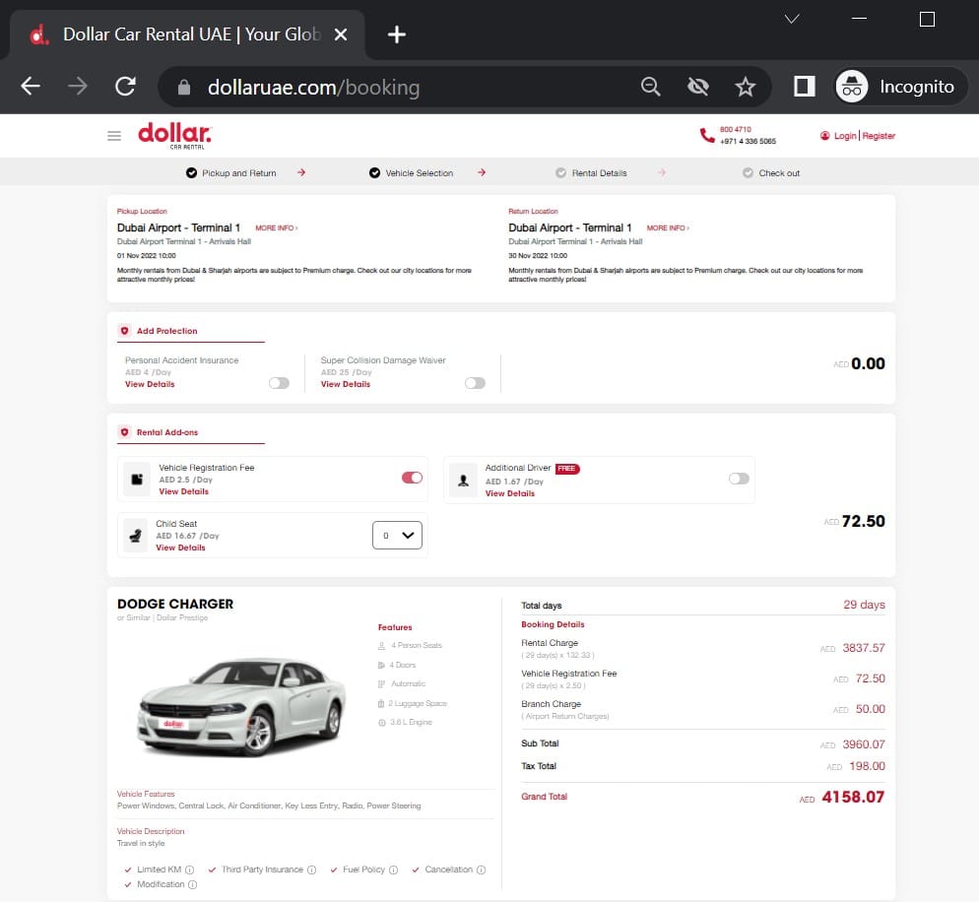The height and width of the screenshot is (902, 979).
Task: Click the Rental Add-ons shield icon
Action: (124, 432)
